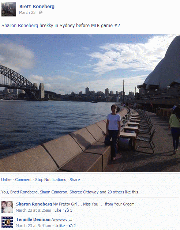
Task: Open Sheree Ottaway's profile link
Action: 84,192
